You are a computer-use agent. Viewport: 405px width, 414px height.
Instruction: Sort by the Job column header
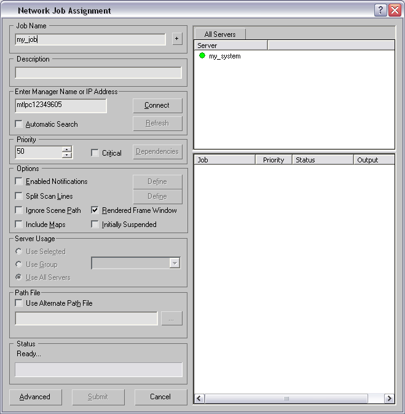point(225,160)
